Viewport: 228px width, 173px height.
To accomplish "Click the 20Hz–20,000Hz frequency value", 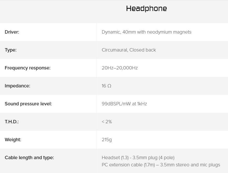I will pos(120,68).
